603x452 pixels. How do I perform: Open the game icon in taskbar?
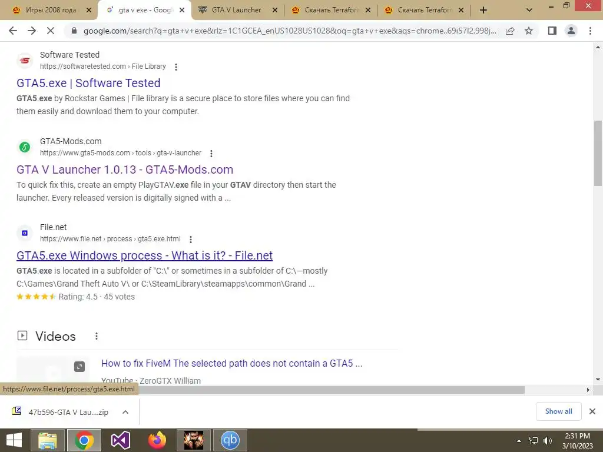(193, 440)
